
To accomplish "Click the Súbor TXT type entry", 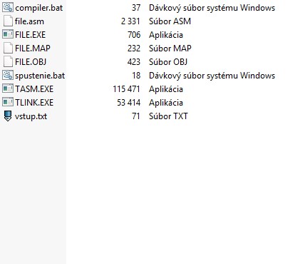I will tap(168, 116).
